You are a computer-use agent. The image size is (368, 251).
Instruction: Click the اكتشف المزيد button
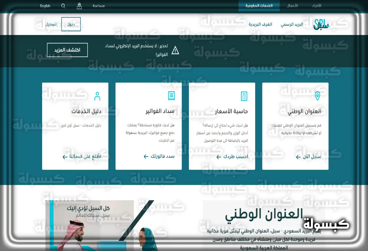click(x=67, y=50)
